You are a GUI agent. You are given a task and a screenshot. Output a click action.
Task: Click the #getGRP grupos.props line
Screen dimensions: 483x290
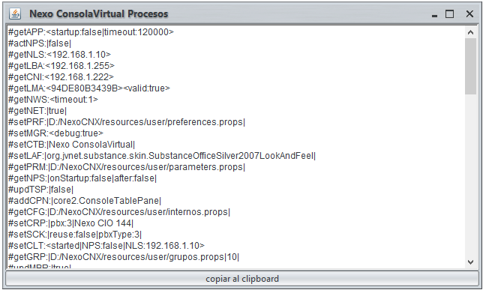pos(124,257)
